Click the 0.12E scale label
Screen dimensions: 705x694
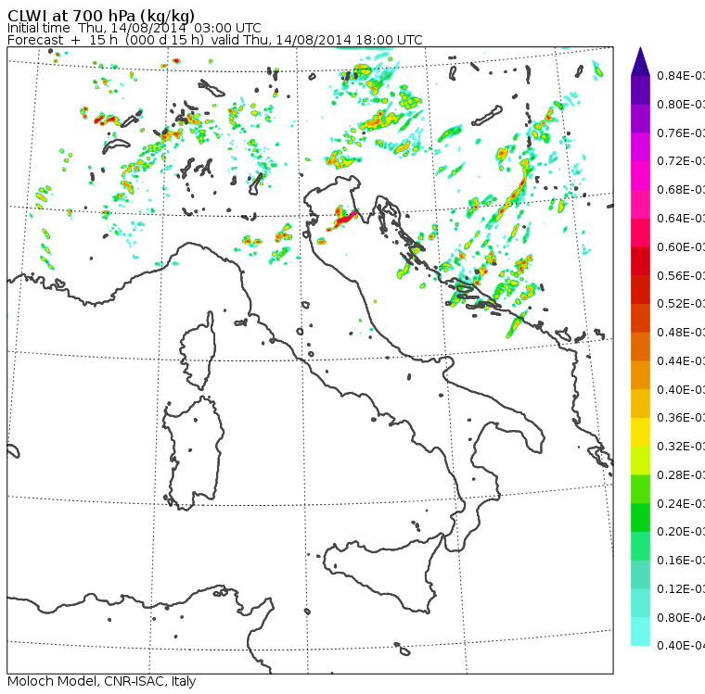click(681, 588)
